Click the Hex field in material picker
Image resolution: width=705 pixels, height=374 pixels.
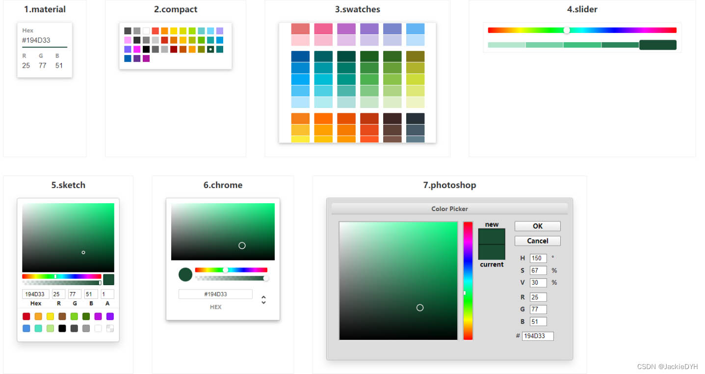(44, 40)
